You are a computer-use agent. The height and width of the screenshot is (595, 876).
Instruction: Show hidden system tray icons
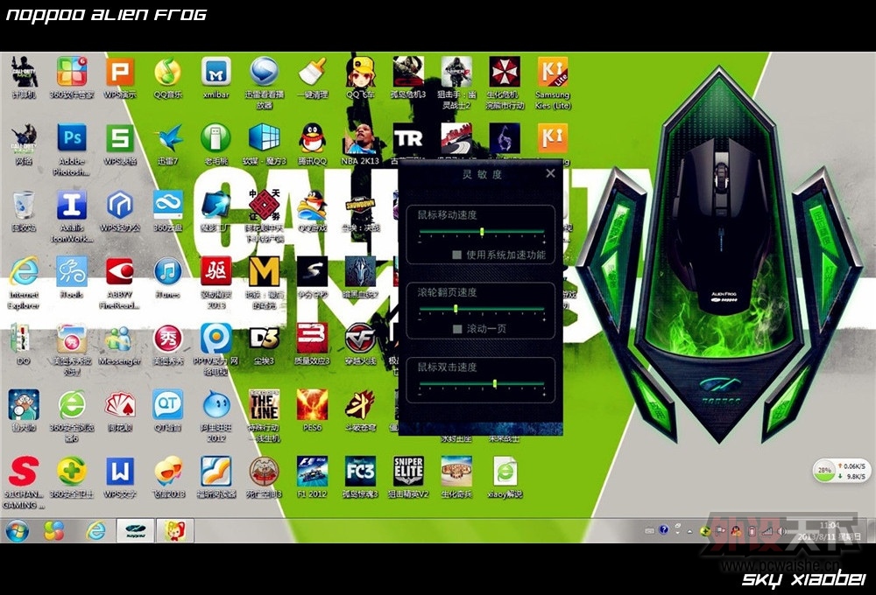(x=689, y=531)
